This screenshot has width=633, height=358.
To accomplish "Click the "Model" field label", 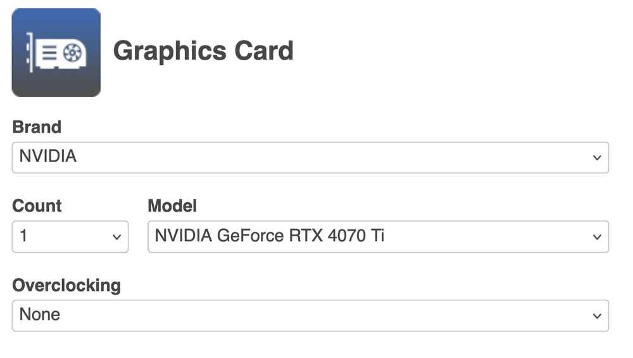I will click(x=172, y=206).
